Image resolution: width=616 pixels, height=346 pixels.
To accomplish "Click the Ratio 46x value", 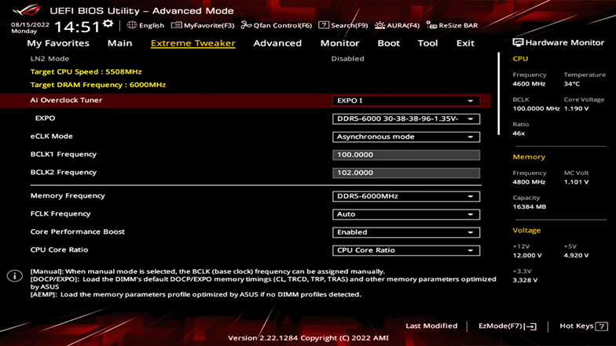I will (x=519, y=133).
